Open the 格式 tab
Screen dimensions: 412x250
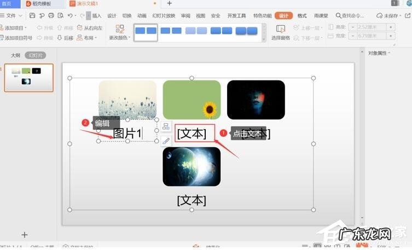coord(302,16)
